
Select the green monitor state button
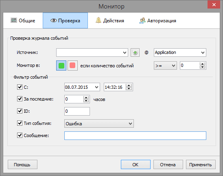(61, 65)
